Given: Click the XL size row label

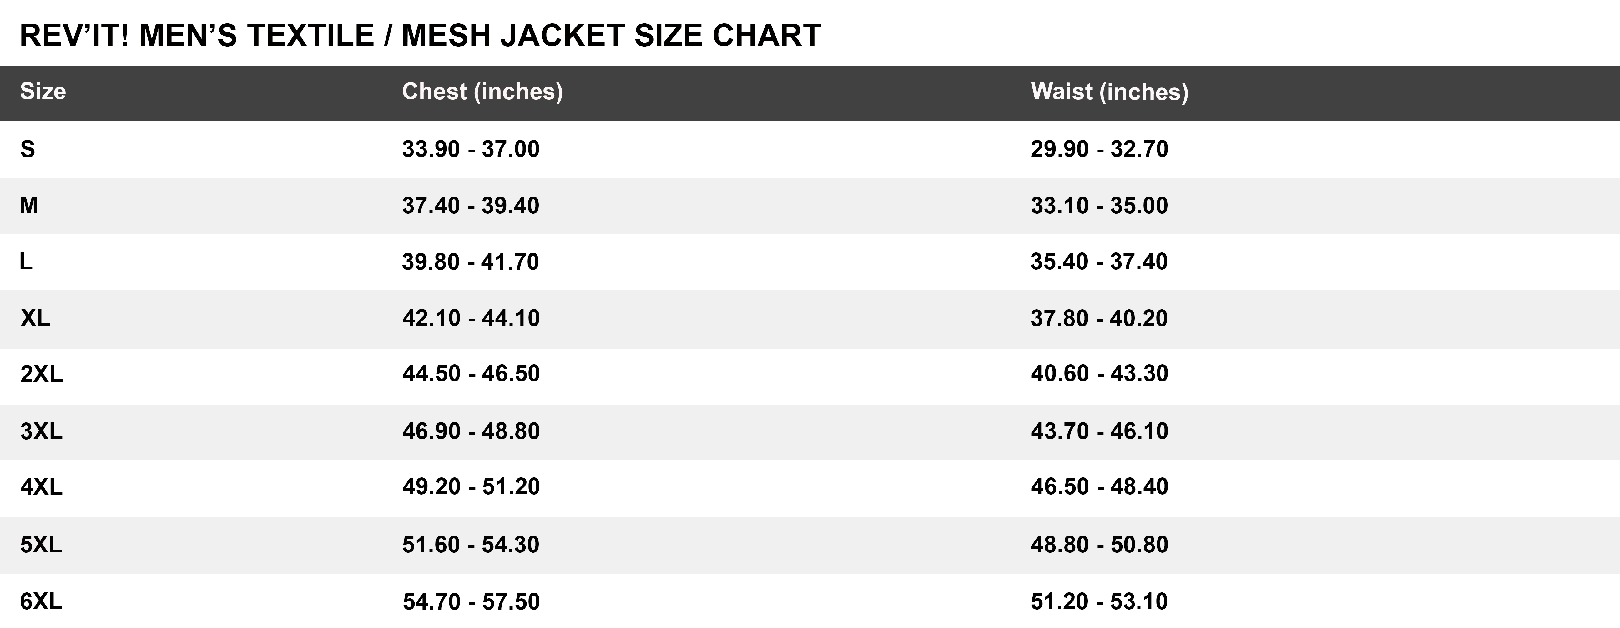Looking at the screenshot, I should 35,318.
